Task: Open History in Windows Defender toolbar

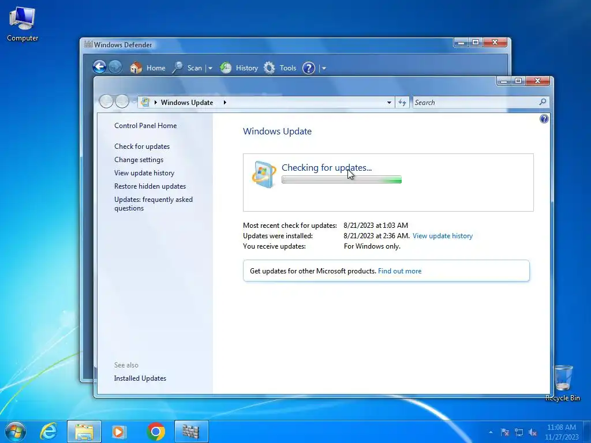Action: (x=238, y=68)
